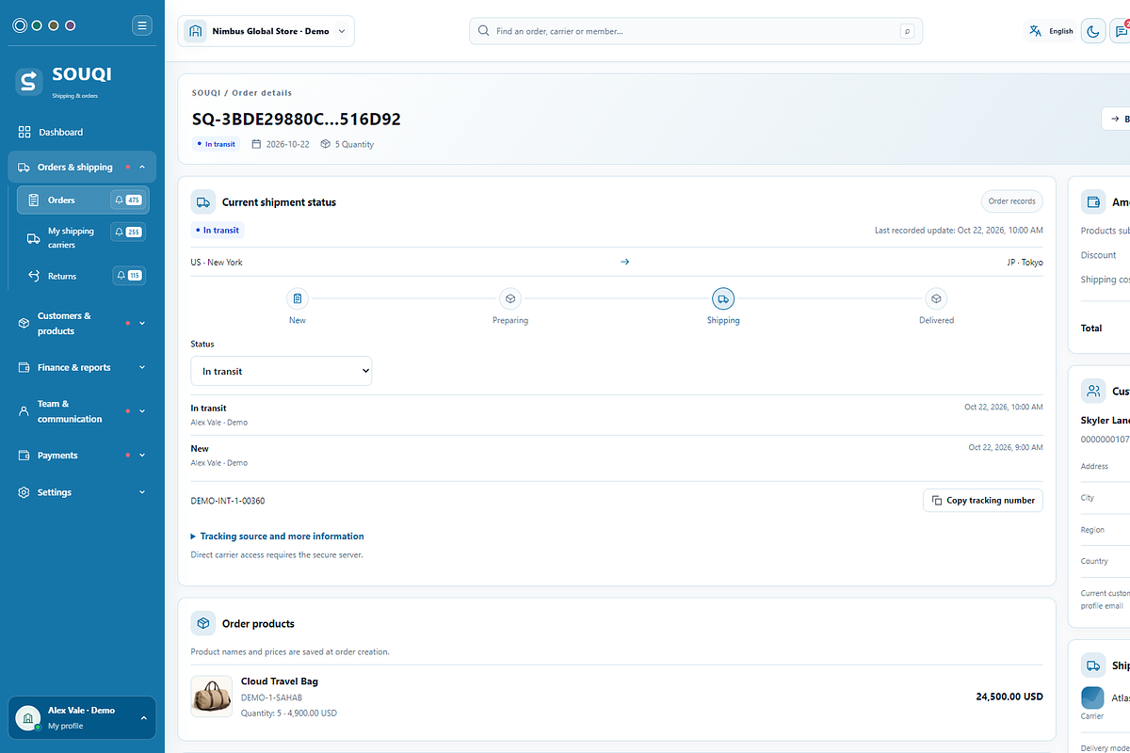Focus the order, carrier or member search field
The width and height of the screenshot is (1130, 753).
click(x=696, y=31)
